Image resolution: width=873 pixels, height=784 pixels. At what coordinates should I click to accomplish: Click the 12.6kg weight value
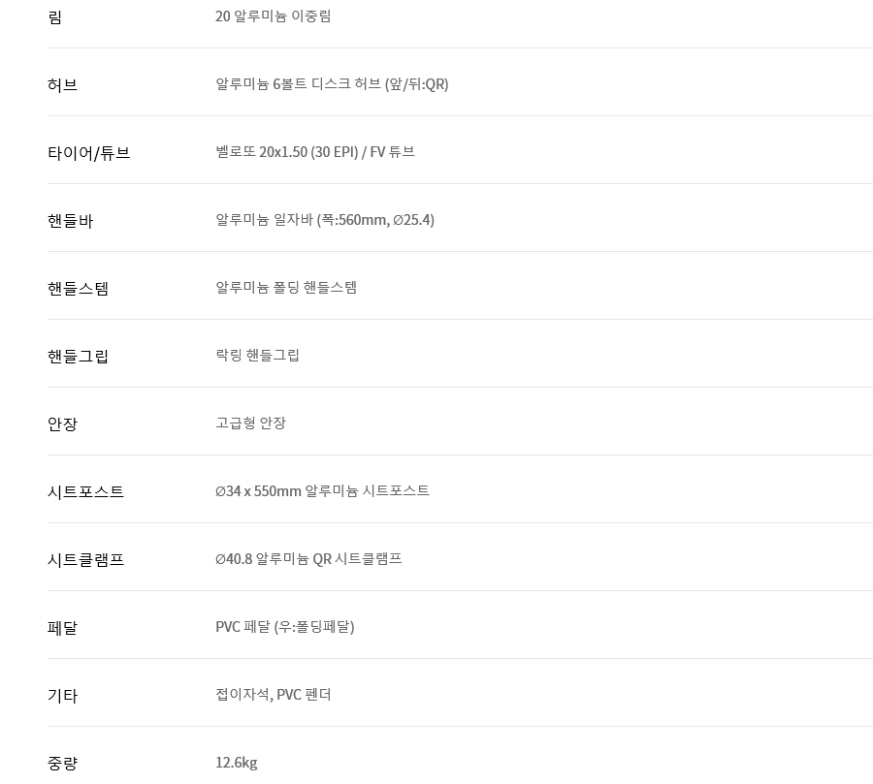coord(237,763)
